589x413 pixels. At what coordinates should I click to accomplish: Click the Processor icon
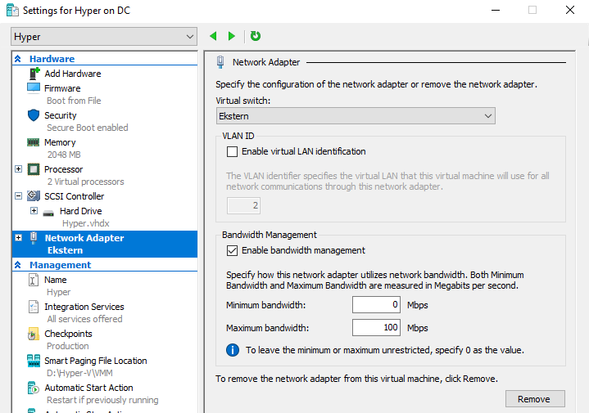click(x=34, y=169)
